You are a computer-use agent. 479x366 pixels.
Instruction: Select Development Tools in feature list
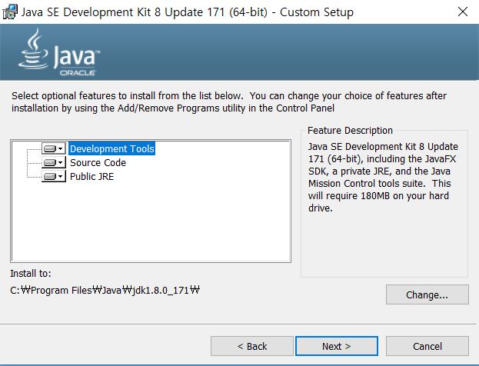(111, 148)
